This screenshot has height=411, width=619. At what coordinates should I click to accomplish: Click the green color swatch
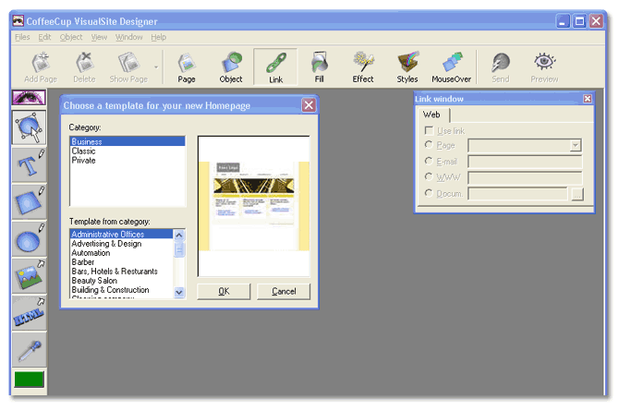[x=29, y=380]
